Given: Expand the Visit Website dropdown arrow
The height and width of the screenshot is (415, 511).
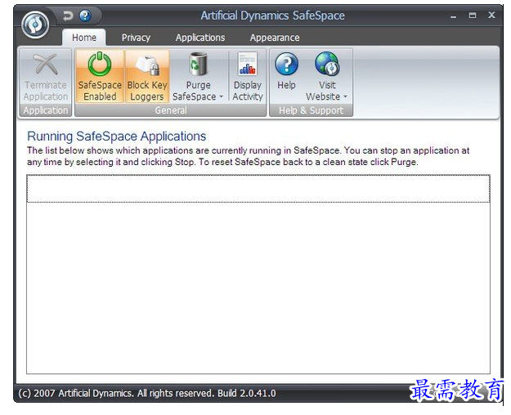Looking at the screenshot, I should click(x=345, y=97).
